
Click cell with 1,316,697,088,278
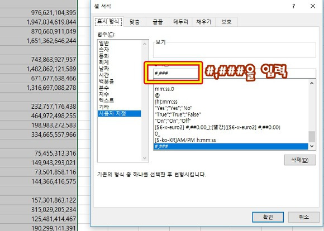[39, 88]
